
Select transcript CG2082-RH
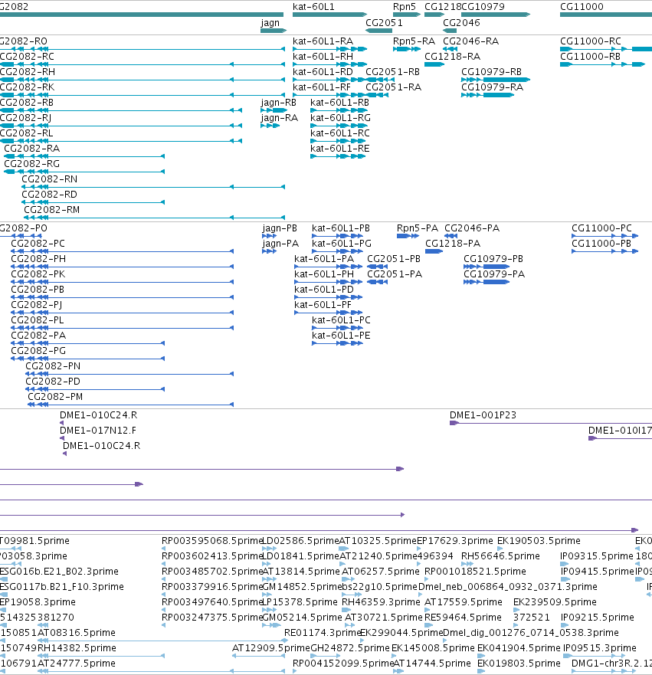pyautogui.click(x=27, y=72)
